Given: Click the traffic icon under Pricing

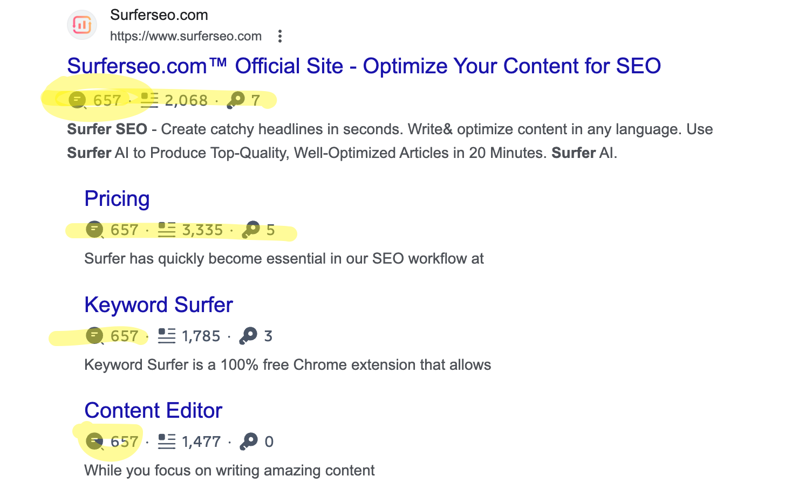Looking at the screenshot, I should coord(95,230).
